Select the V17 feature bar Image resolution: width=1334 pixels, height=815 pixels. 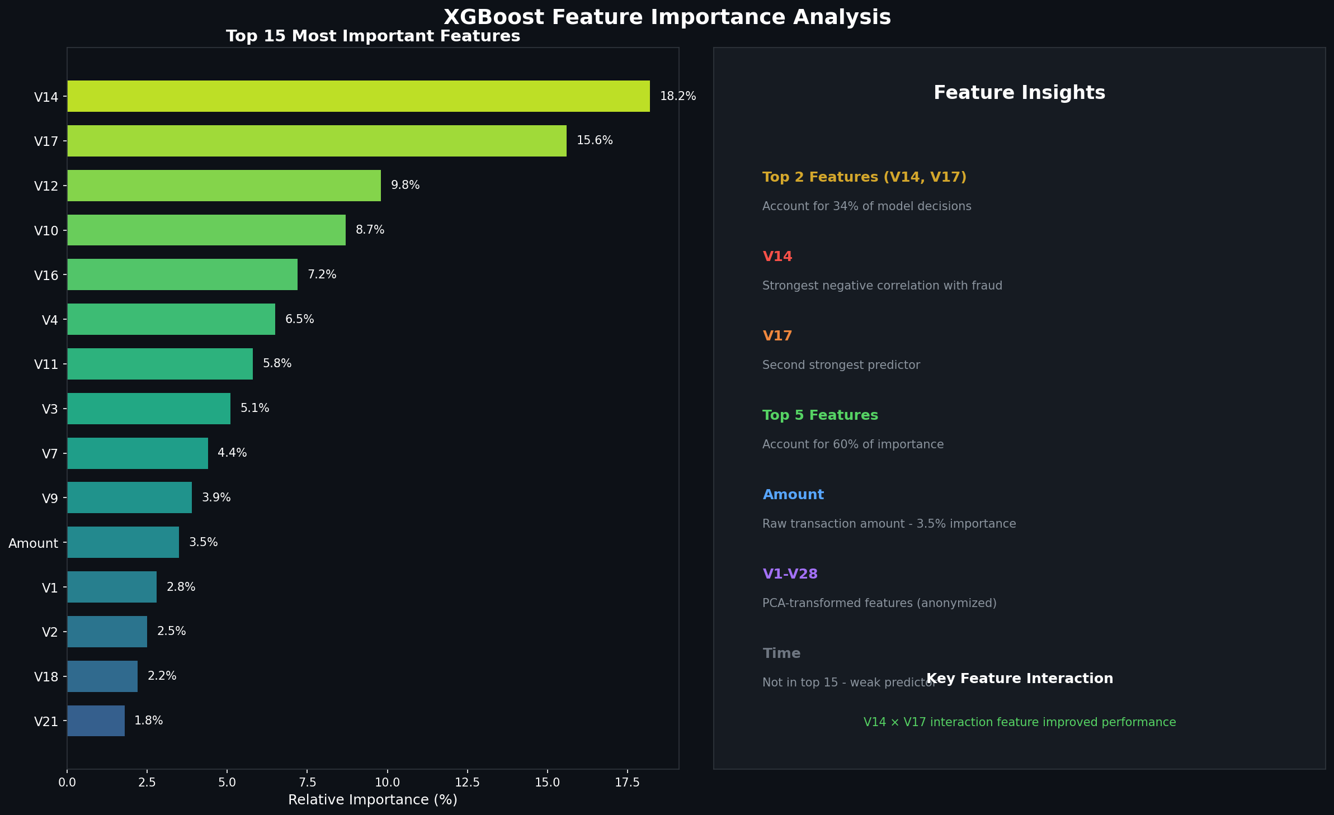coord(317,140)
